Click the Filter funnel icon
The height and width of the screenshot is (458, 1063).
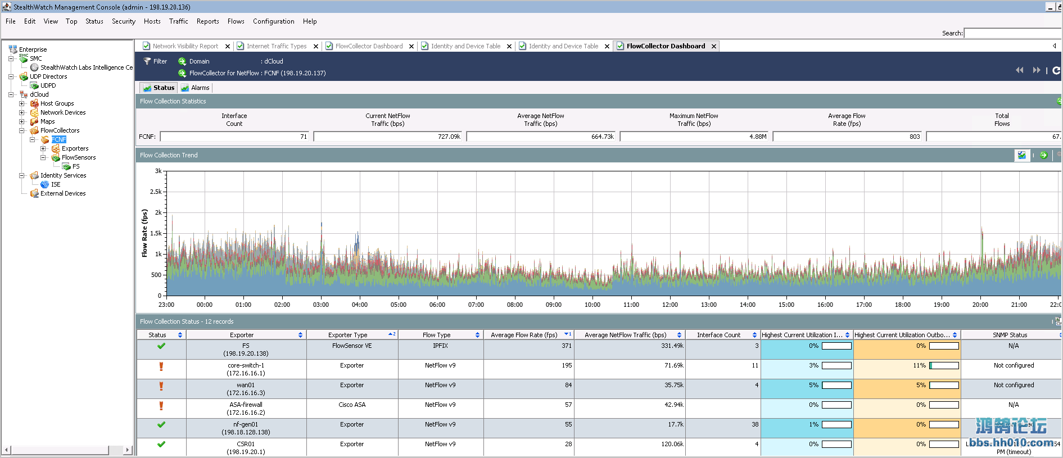click(147, 61)
